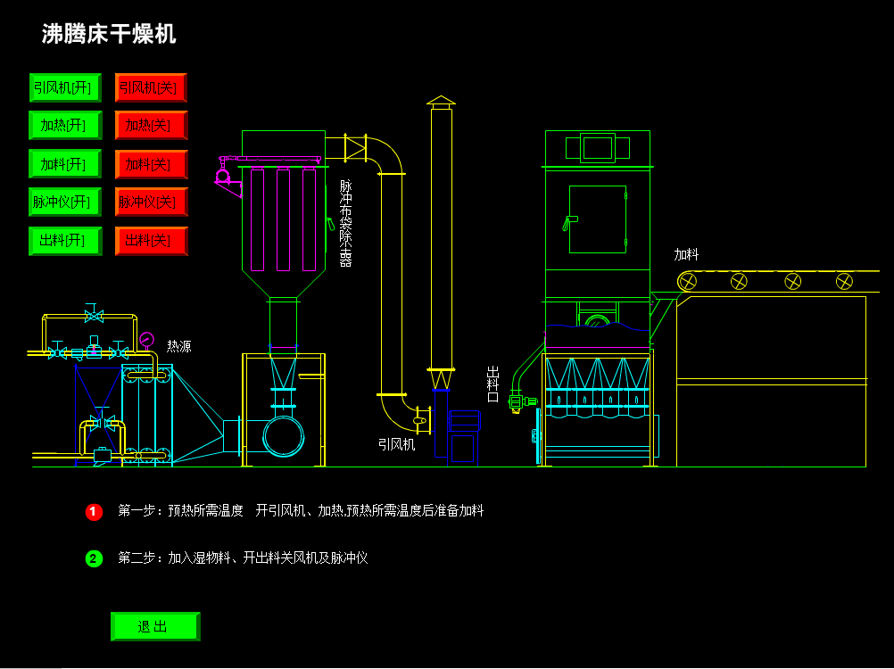Screen dimensions: 894x669
Task: Click the 第一步 preheating instruction text
Action: 301,510
